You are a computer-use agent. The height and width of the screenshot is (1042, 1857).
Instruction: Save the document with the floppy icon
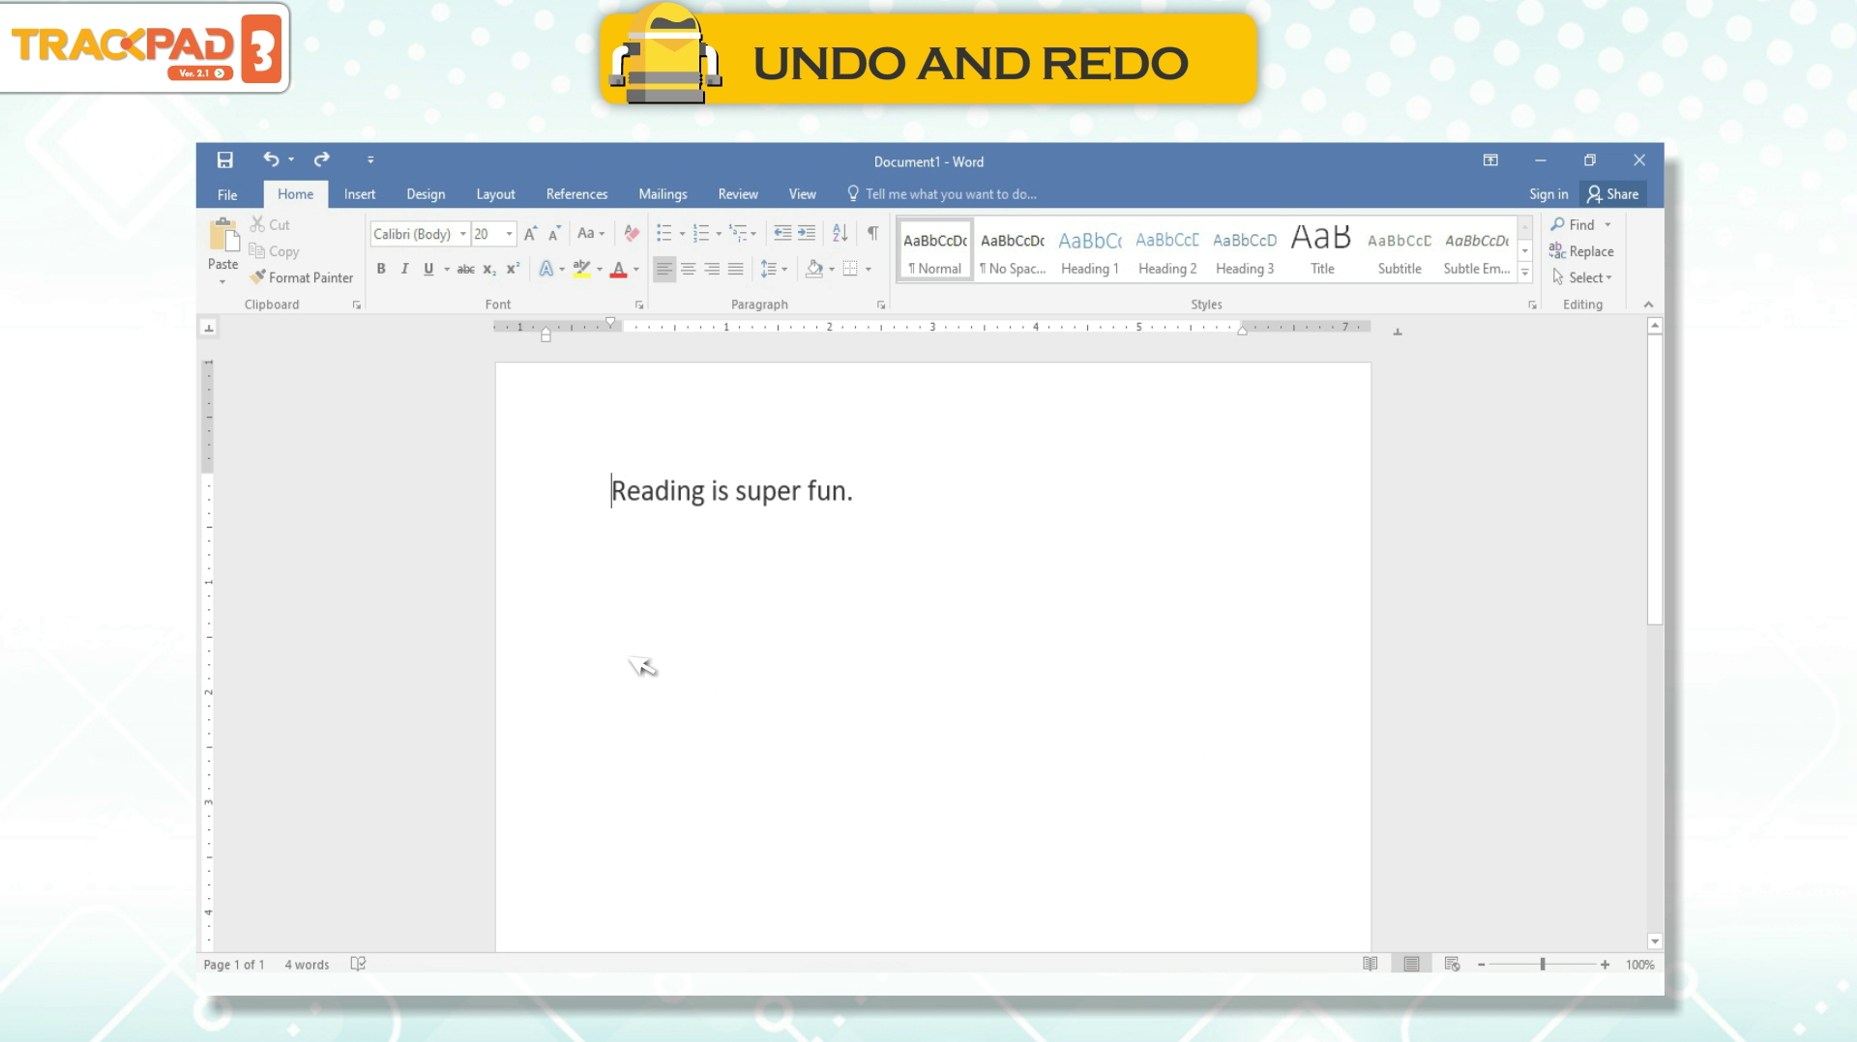pyautogui.click(x=224, y=159)
